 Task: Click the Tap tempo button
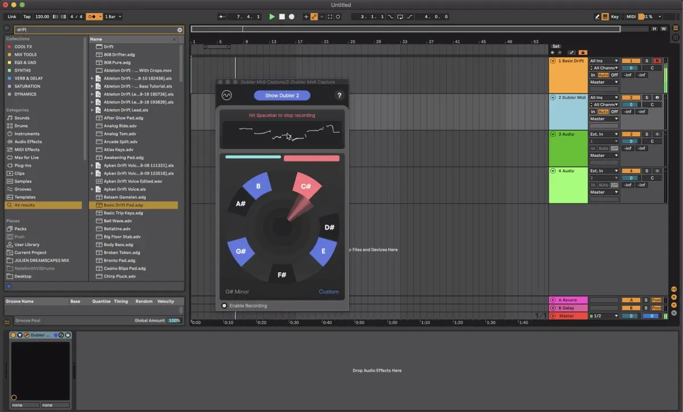tap(27, 16)
